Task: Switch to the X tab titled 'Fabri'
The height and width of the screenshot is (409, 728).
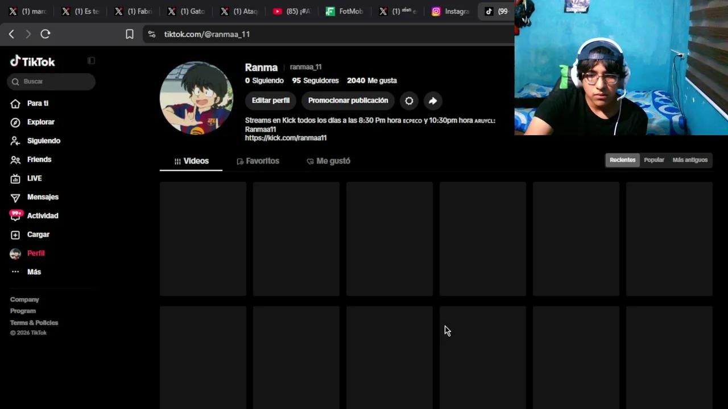Action: click(x=133, y=11)
